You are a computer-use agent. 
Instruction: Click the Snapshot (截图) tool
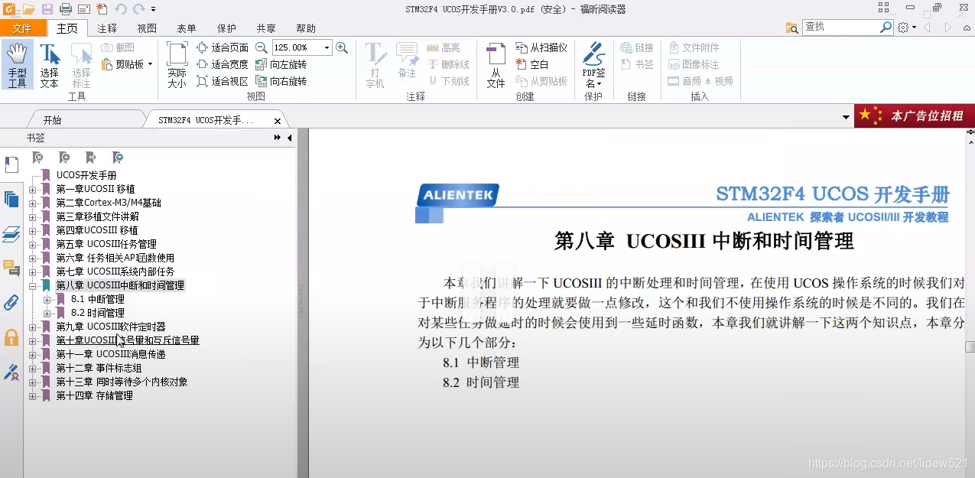coord(117,47)
